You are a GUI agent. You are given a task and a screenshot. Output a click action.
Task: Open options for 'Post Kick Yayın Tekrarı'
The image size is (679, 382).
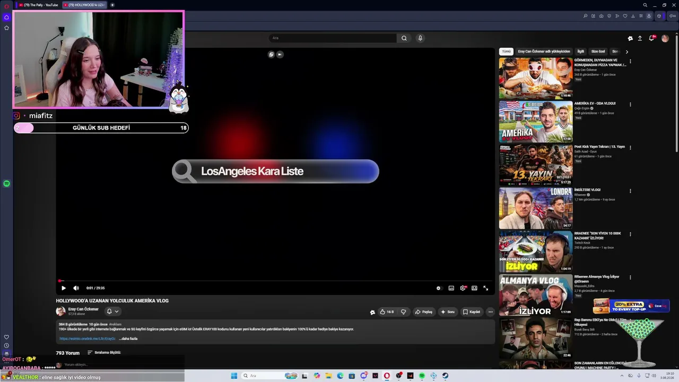coord(630,148)
